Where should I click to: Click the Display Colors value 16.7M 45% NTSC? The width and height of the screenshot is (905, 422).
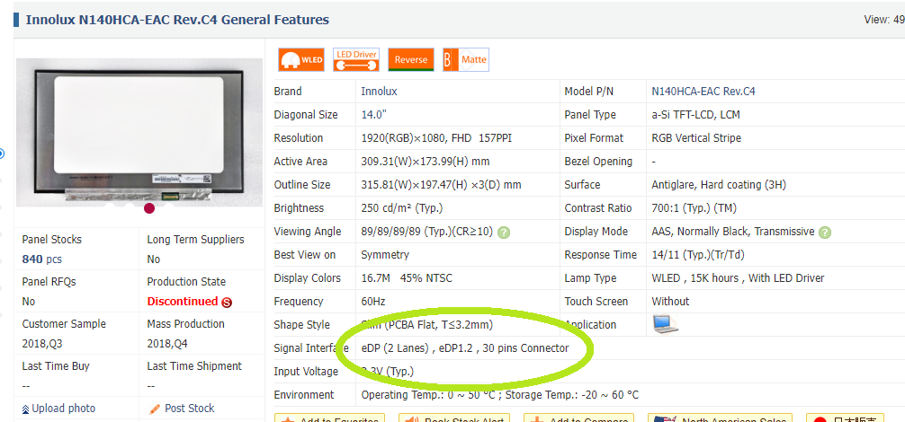tap(407, 278)
